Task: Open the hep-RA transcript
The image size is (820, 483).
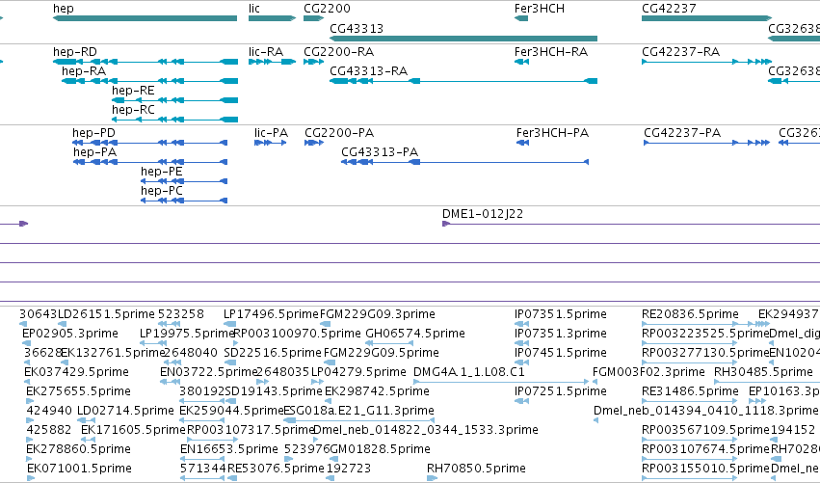Action: coord(84,71)
